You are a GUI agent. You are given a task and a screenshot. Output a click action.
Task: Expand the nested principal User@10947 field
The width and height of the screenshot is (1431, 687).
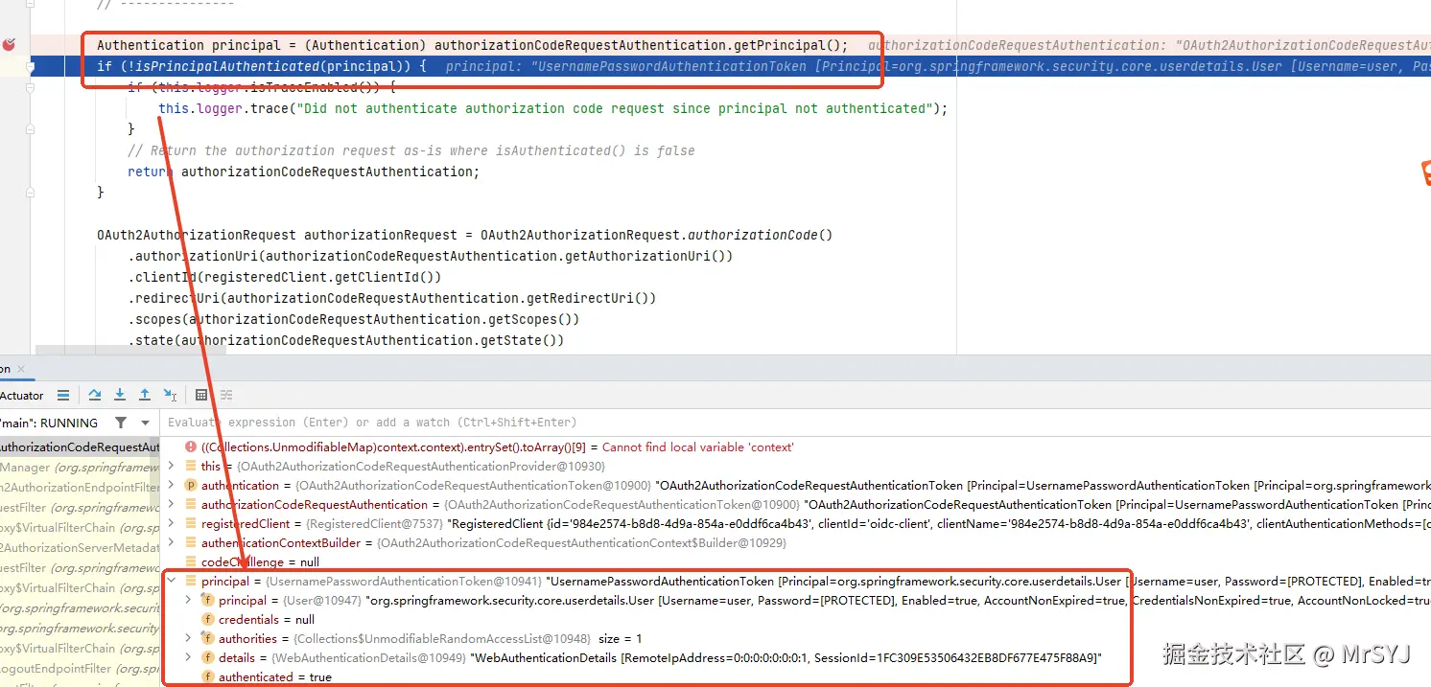coord(189,600)
